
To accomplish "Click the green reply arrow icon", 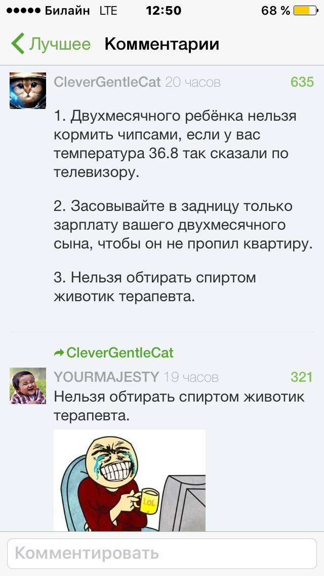I will coord(59,353).
